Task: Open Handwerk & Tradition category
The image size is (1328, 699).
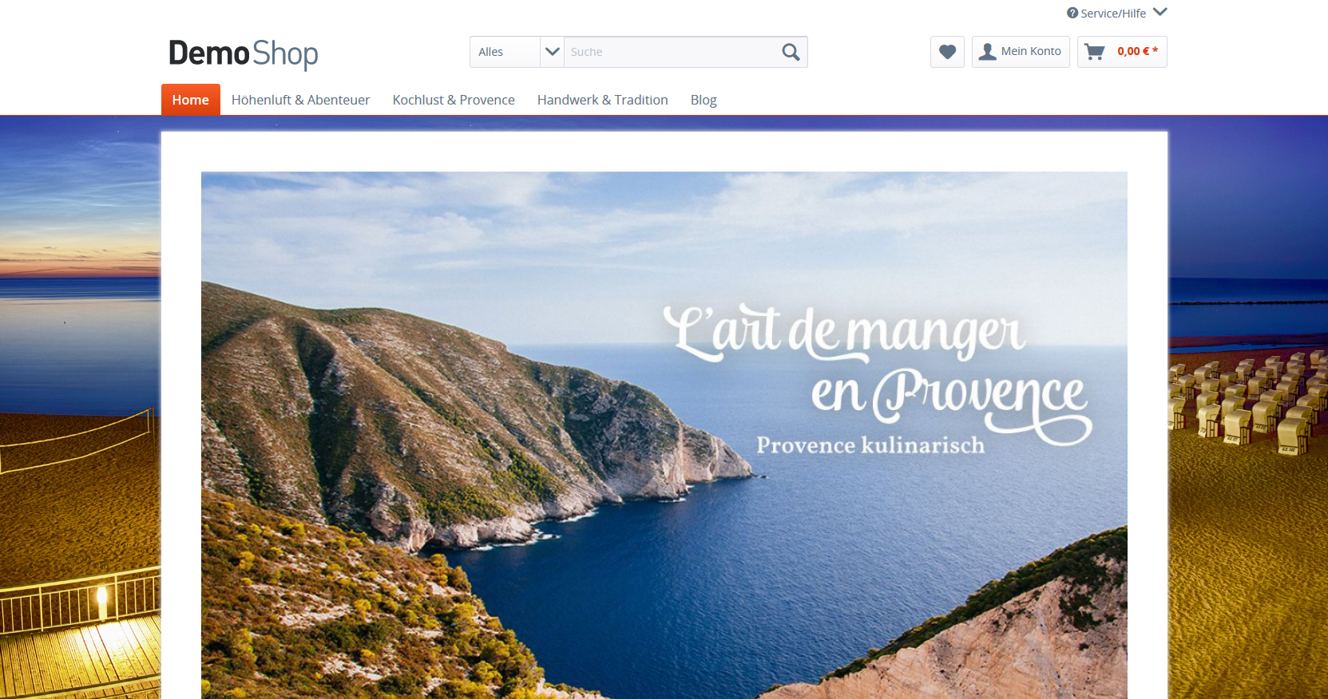Action: [x=603, y=100]
